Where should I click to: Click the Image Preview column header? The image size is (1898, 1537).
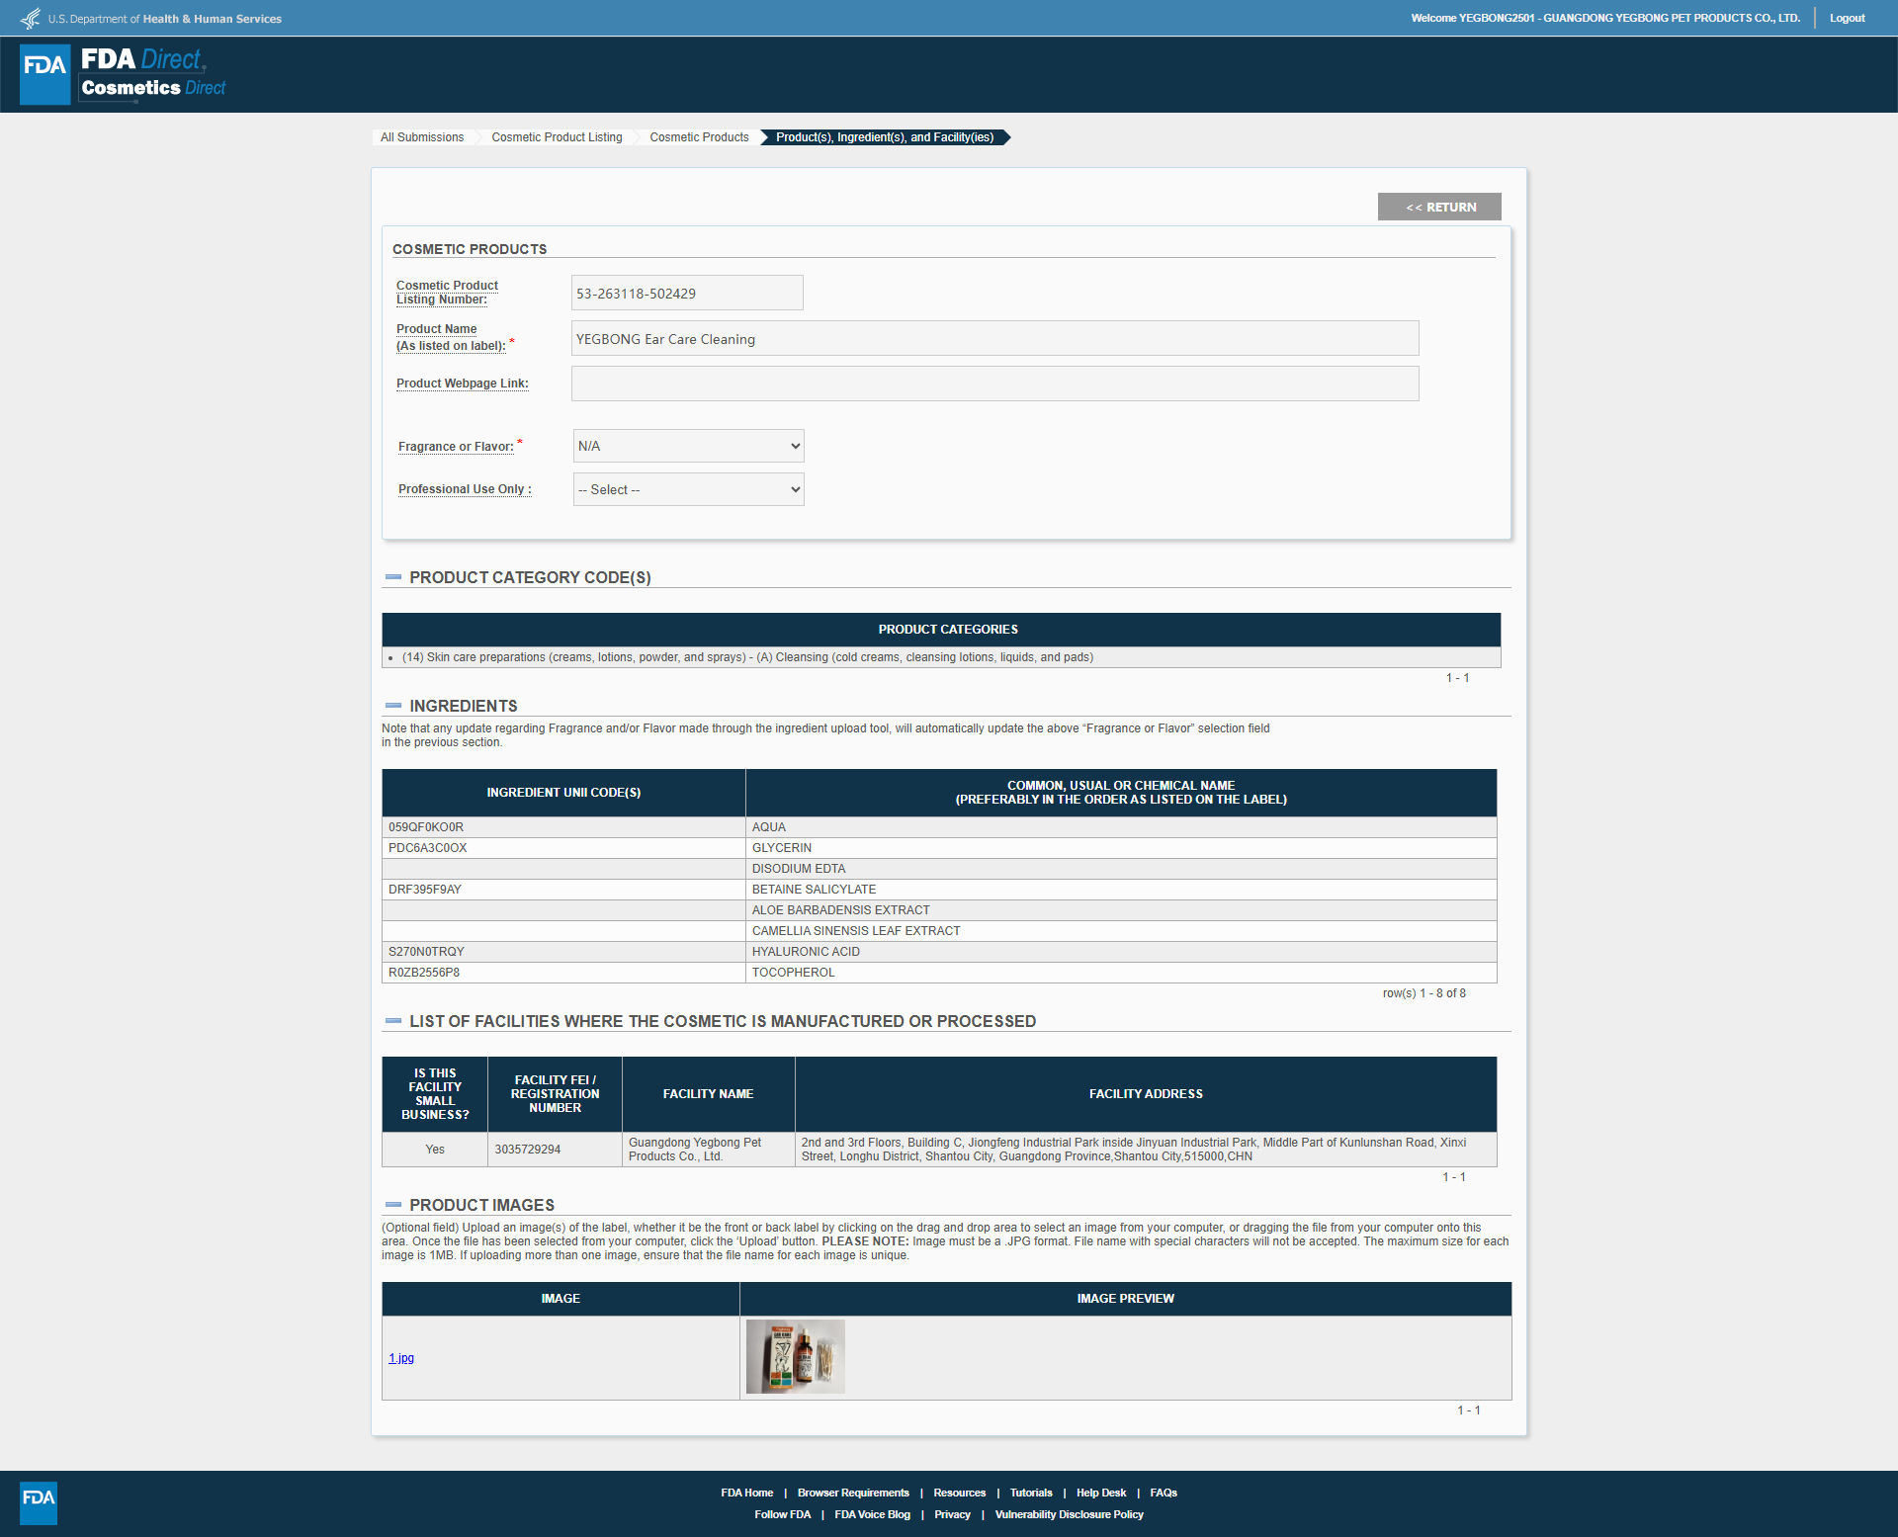pos(1126,1299)
